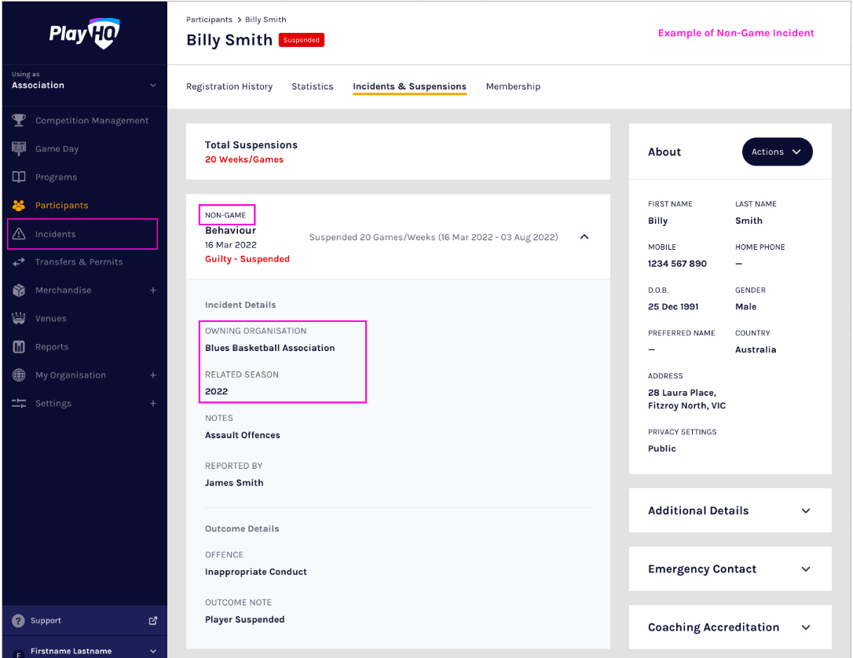Expand the Additional Details section
The height and width of the screenshot is (658, 853).
point(805,510)
